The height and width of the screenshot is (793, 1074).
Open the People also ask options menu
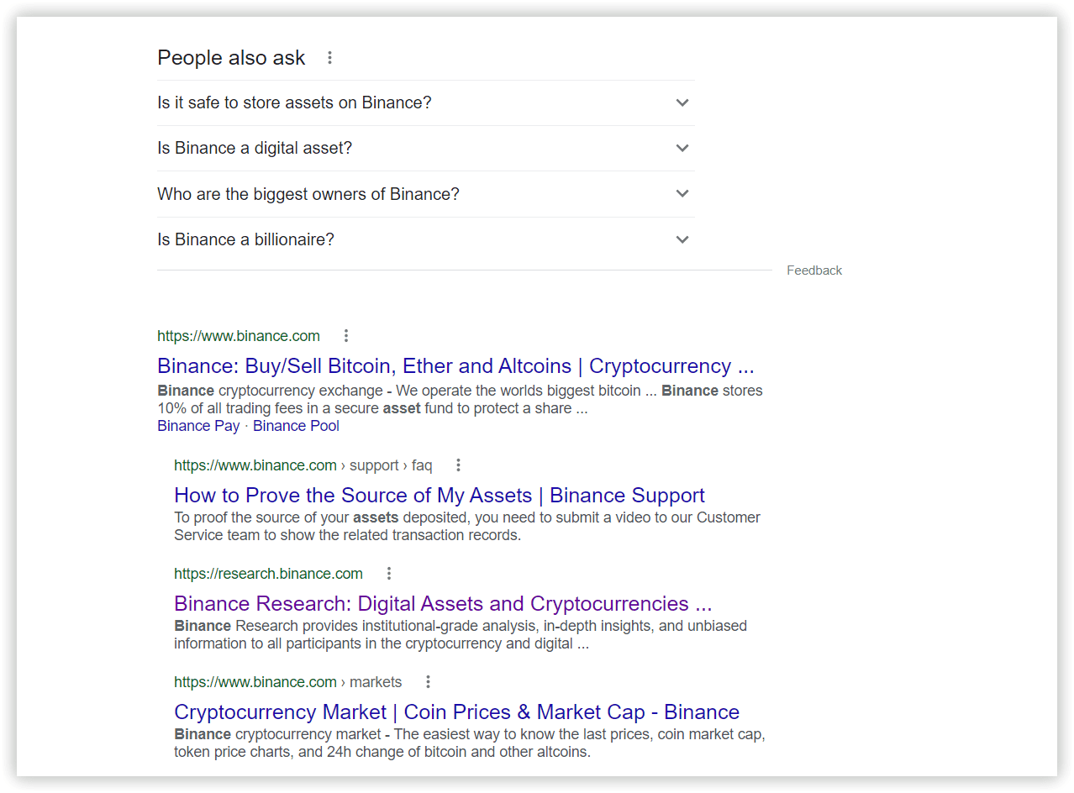(x=329, y=58)
